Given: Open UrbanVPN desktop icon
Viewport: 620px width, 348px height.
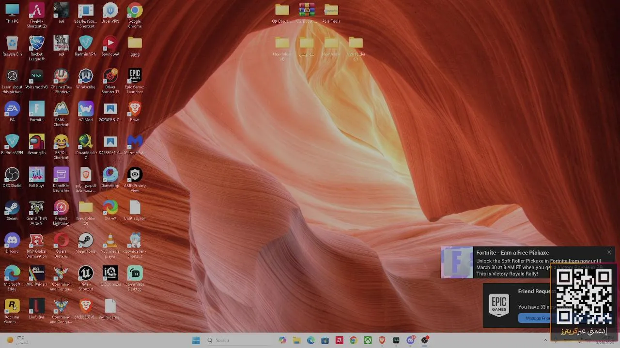Looking at the screenshot, I should 110,13.
